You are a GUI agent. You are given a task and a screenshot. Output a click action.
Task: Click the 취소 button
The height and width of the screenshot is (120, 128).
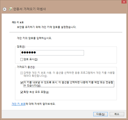coord(117,114)
